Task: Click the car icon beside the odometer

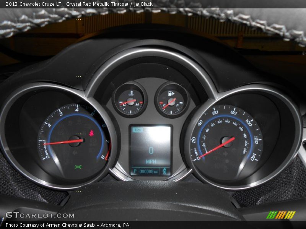Action: 165,171
